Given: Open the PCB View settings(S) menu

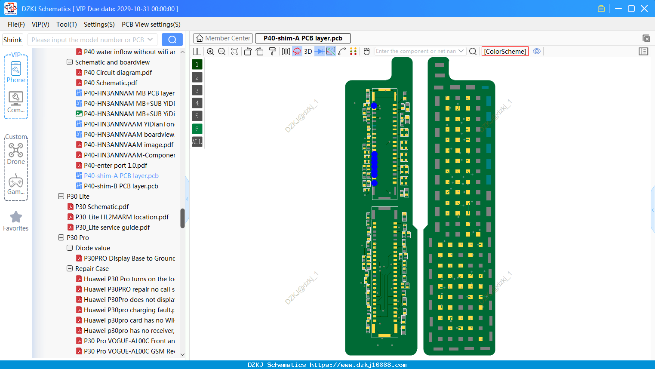Looking at the screenshot, I should [151, 25].
